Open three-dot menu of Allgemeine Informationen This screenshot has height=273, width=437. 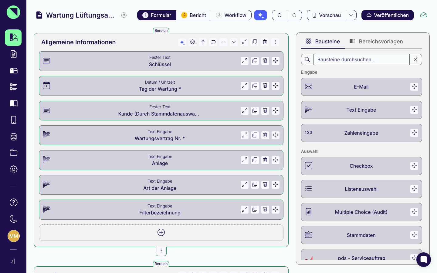tap(275, 42)
